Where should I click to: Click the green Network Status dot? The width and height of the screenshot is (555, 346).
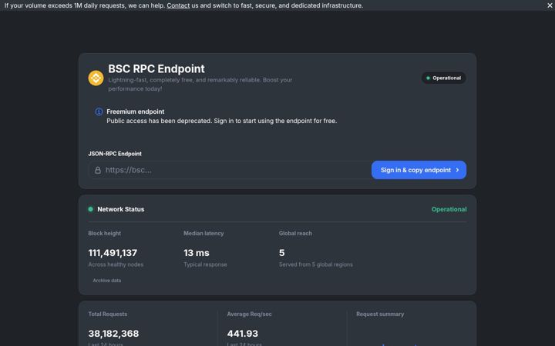click(91, 209)
